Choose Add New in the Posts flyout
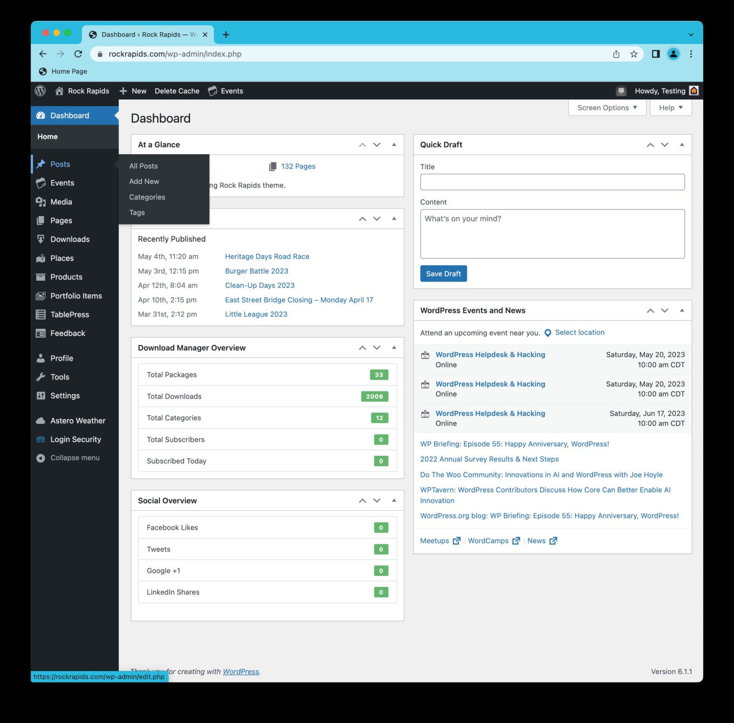Viewport: 734px width, 723px height. (x=144, y=181)
